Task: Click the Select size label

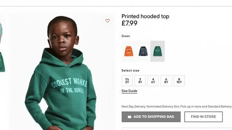Action: [x=130, y=70]
